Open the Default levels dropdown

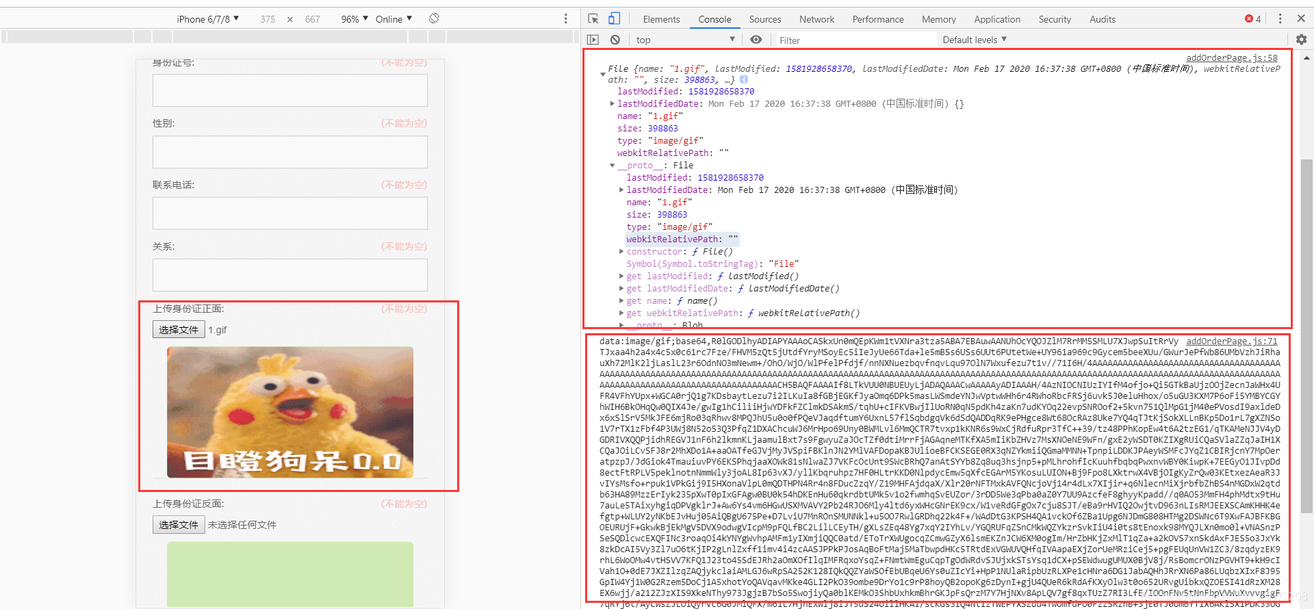coord(975,40)
